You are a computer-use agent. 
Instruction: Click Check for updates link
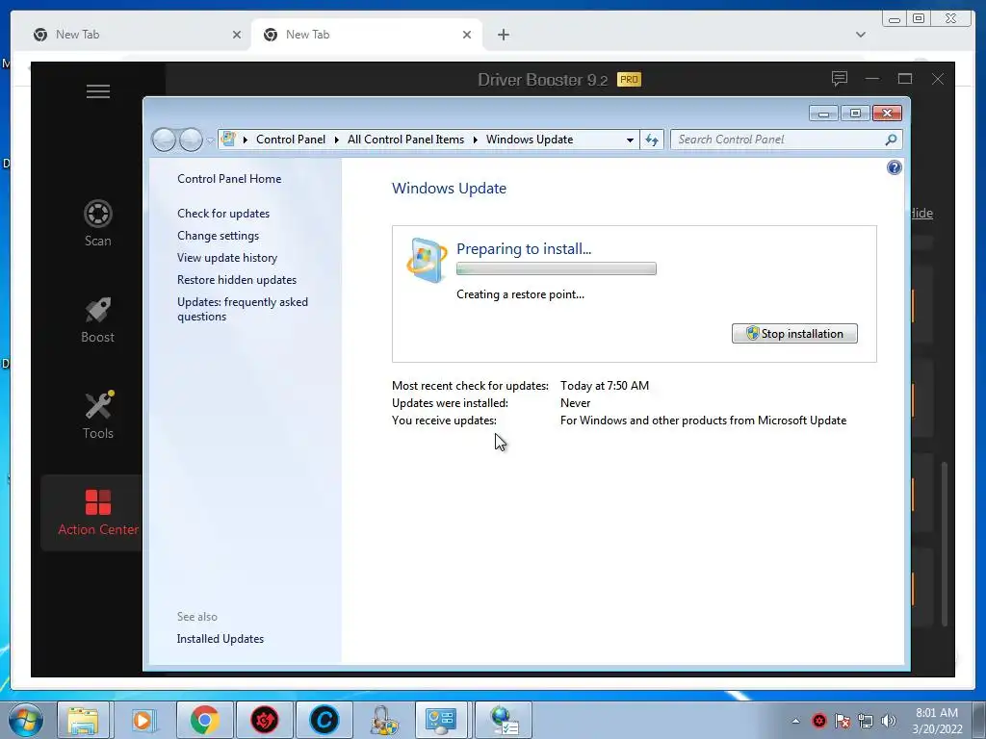coord(223,213)
